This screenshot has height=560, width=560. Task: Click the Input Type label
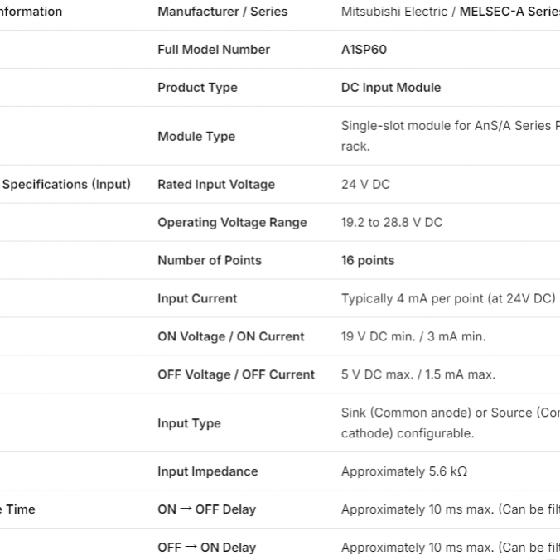pos(189,423)
